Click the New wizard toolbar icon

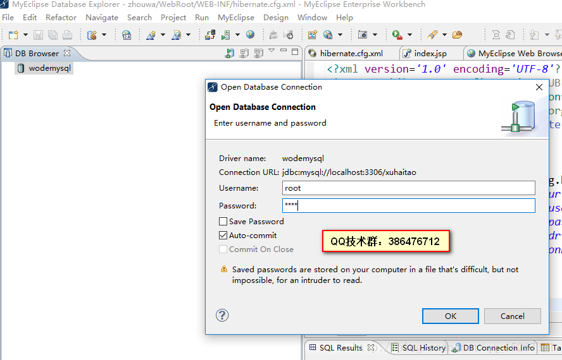point(13,35)
